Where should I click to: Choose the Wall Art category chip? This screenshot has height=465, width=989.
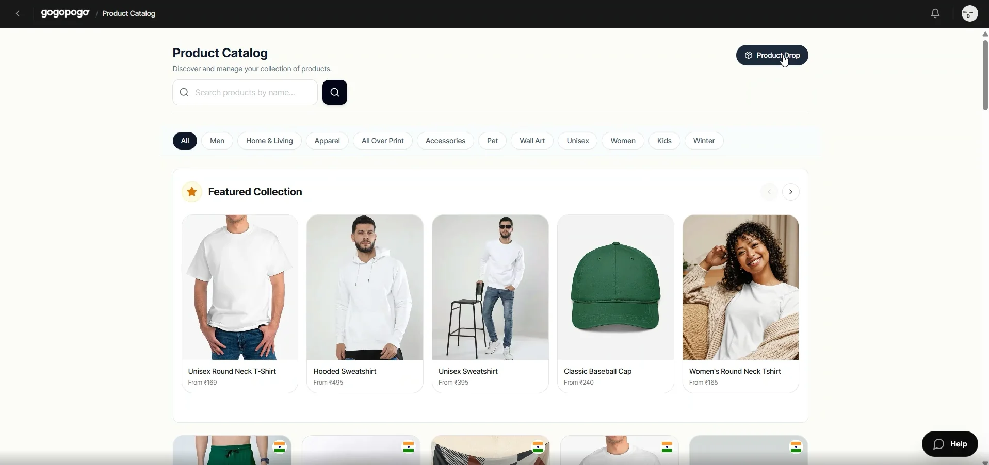tap(532, 141)
